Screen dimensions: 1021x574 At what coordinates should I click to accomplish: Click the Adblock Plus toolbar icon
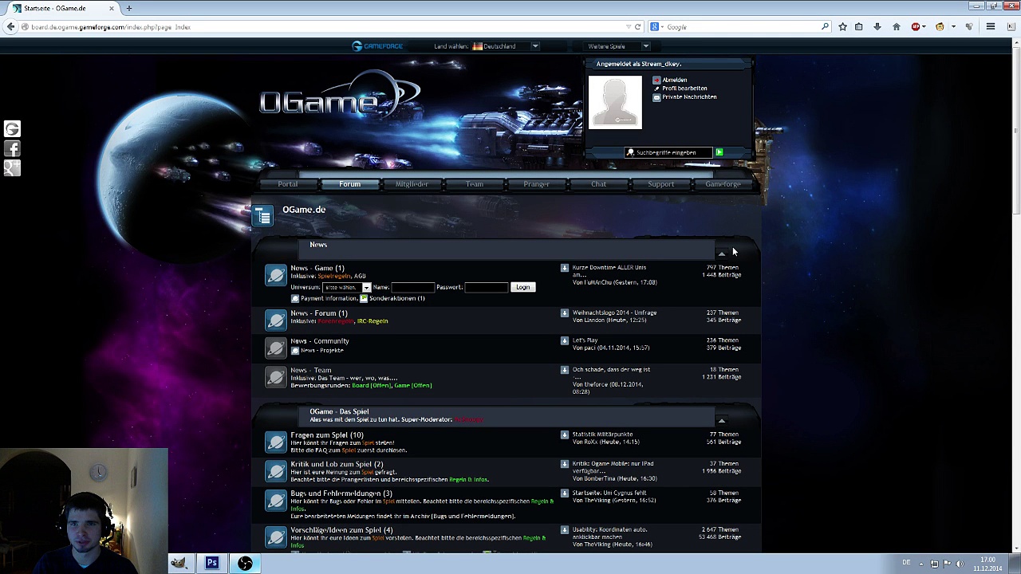point(916,27)
